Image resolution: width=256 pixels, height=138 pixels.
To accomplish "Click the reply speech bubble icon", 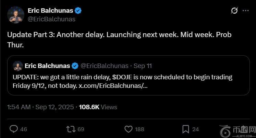I will pos(14,129).
